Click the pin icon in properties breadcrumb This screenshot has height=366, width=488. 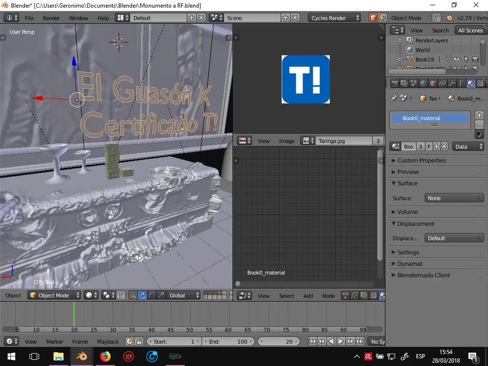pos(394,98)
